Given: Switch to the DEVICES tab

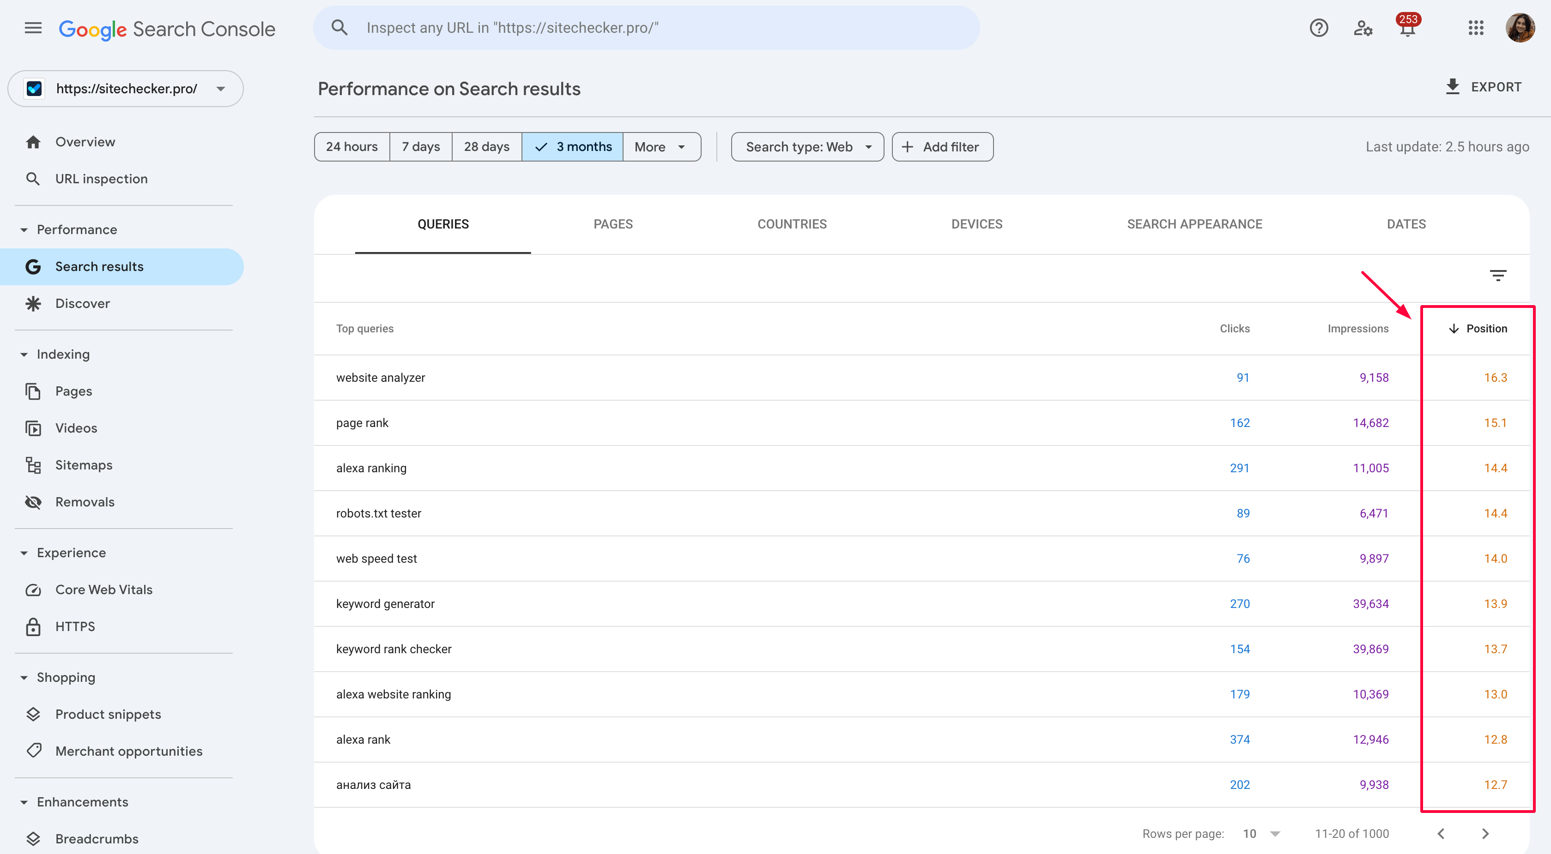Looking at the screenshot, I should (976, 224).
